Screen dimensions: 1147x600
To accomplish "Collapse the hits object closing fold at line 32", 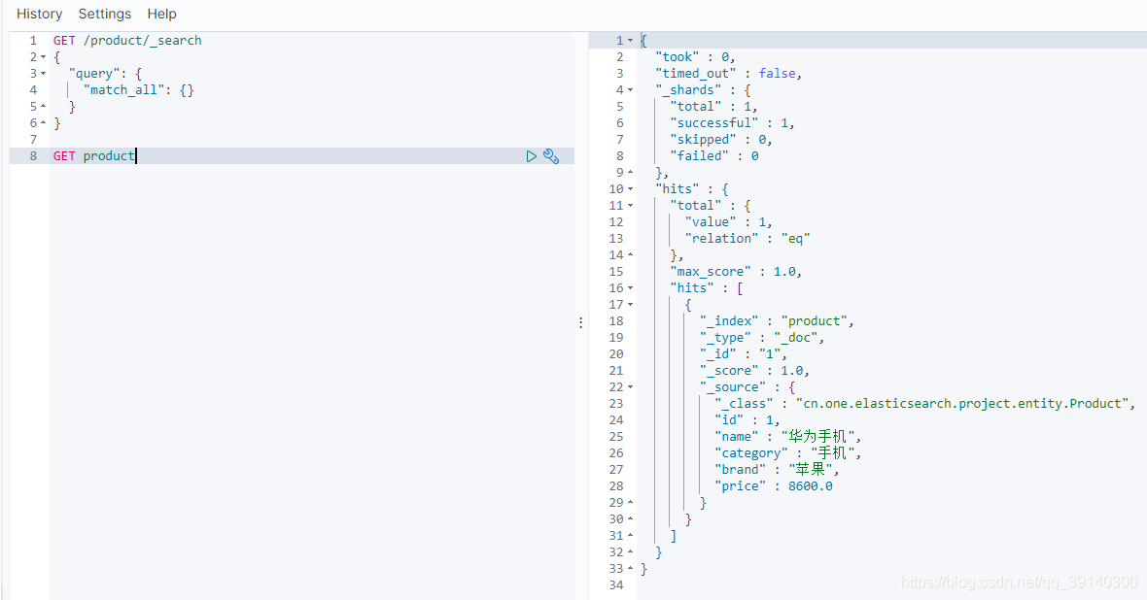I will 631,552.
